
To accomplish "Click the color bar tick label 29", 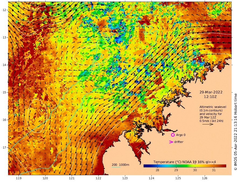I will point(176,170).
